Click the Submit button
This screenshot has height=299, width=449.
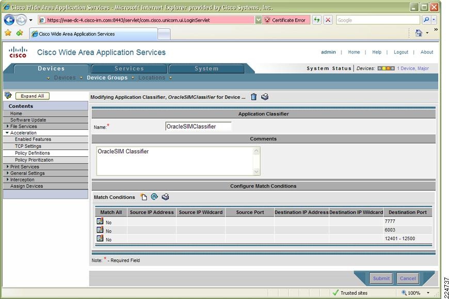381,278
